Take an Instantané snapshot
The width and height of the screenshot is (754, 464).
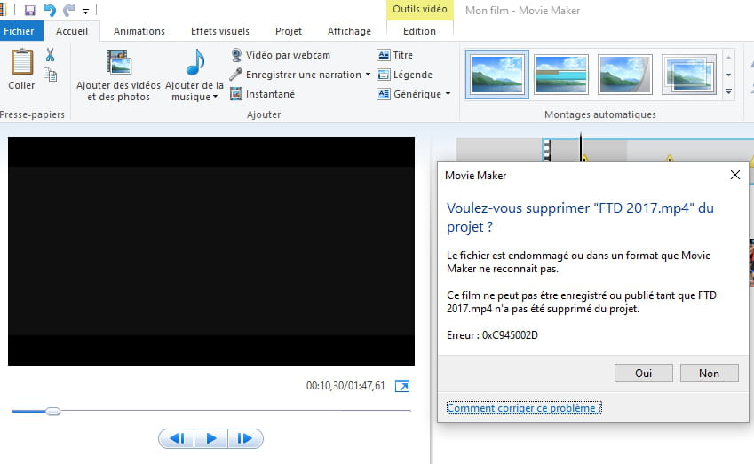(x=263, y=94)
